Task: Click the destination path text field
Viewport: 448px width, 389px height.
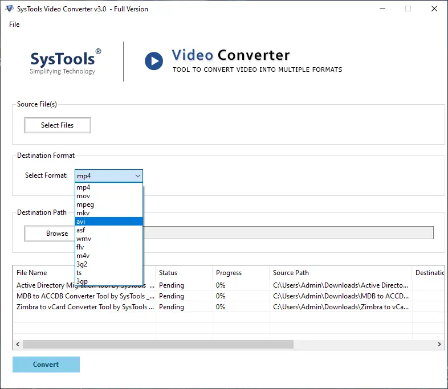Action: (x=288, y=233)
